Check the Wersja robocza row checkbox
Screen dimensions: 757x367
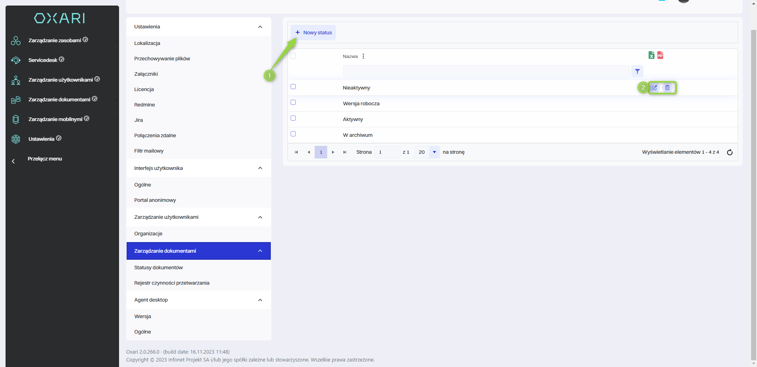(x=293, y=102)
